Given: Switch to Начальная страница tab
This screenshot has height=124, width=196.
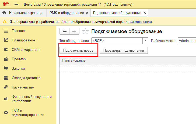Looking at the screenshot, I should [26, 13].
